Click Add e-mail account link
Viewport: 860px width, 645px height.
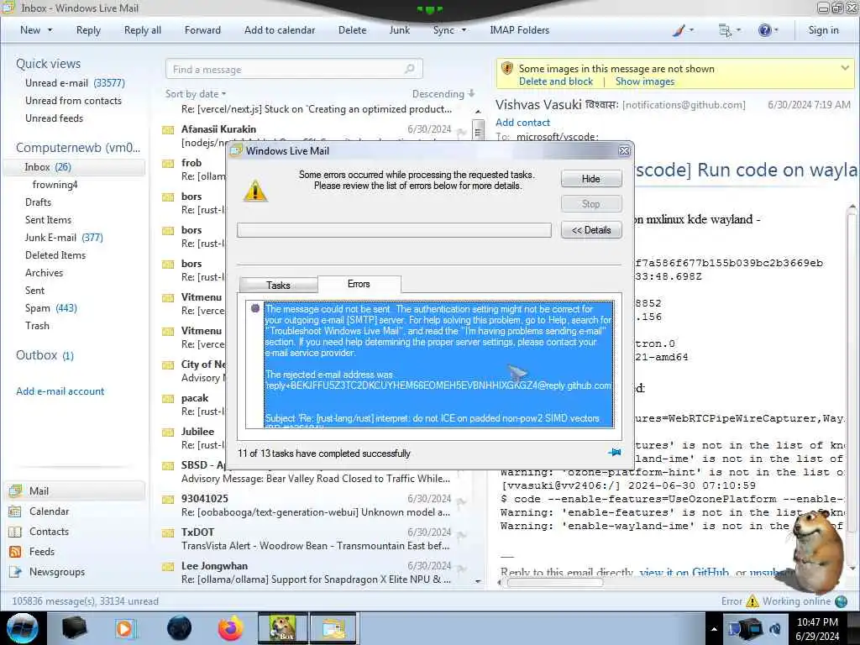coord(60,391)
